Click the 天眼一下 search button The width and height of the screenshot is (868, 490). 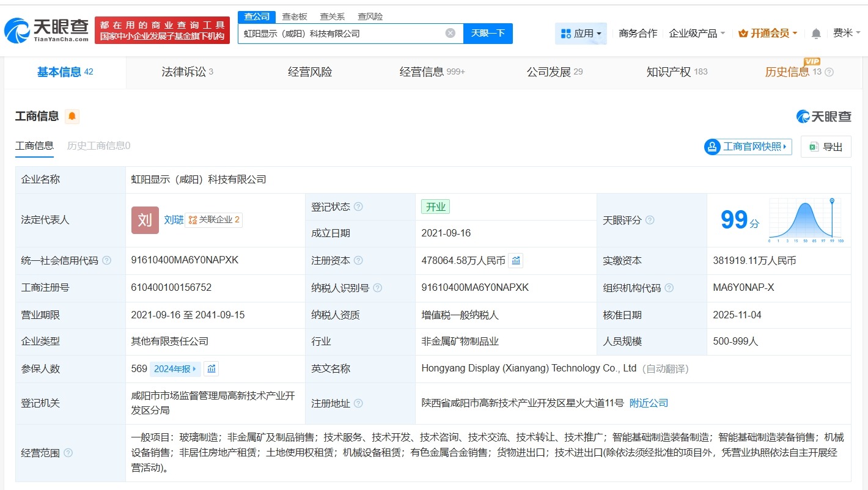pyautogui.click(x=488, y=33)
